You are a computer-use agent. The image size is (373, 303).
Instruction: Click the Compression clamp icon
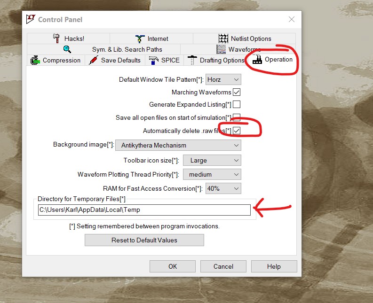tap(35, 60)
